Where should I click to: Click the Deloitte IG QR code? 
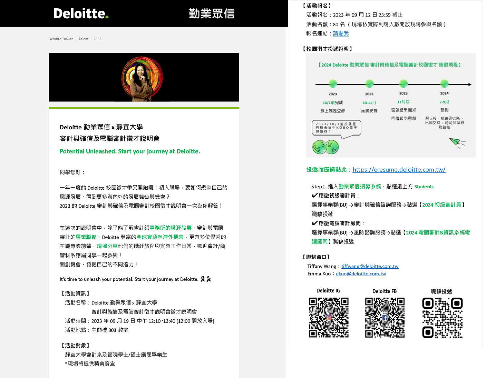click(x=329, y=317)
